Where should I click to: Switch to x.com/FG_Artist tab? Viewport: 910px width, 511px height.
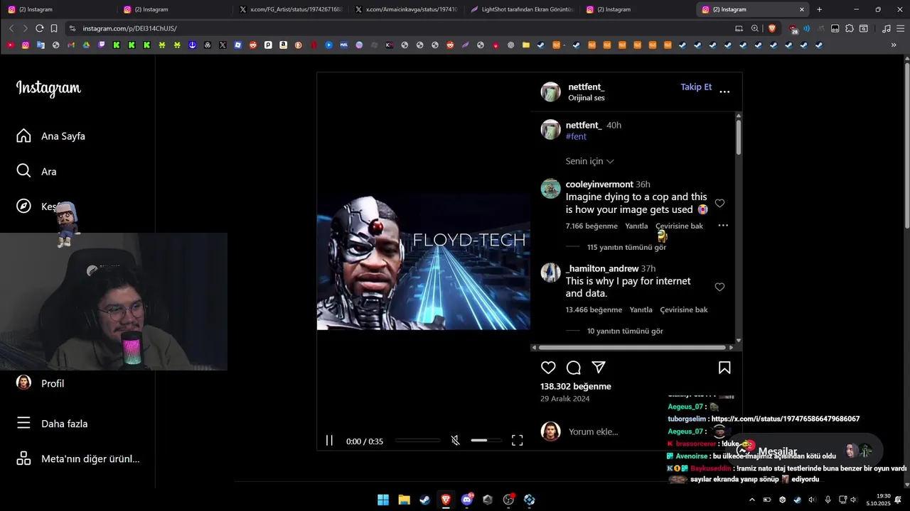[x=289, y=9]
